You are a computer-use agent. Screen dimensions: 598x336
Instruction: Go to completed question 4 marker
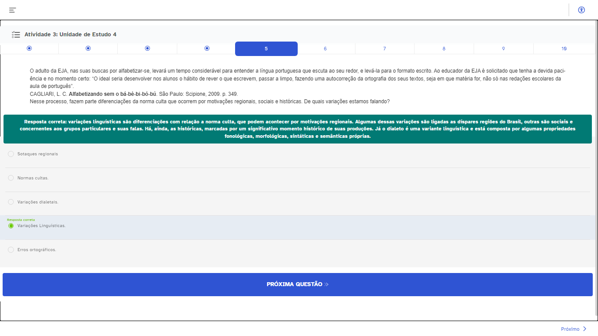point(207,48)
